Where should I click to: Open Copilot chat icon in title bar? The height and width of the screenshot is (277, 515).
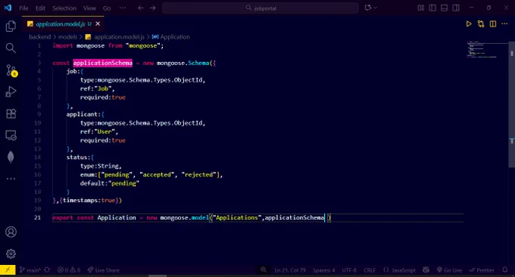tap(368, 8)
